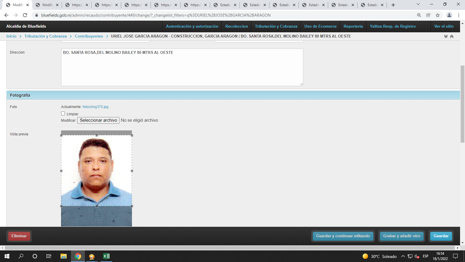The height and width of the screenshot is (262, 465).
Task: Switch to the second Modific browser tab
Action: (x=47, y=5)
